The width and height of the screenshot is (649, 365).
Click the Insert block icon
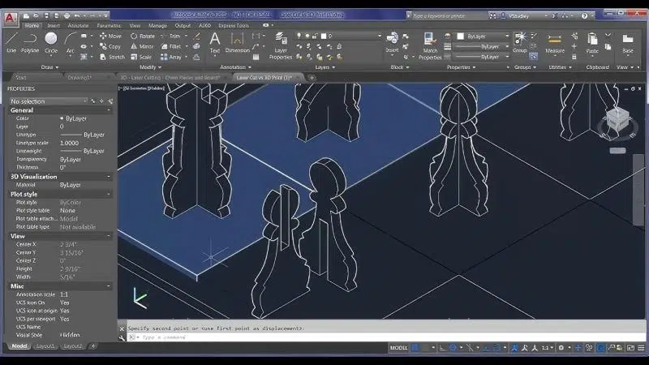click(x=392, y=42)
